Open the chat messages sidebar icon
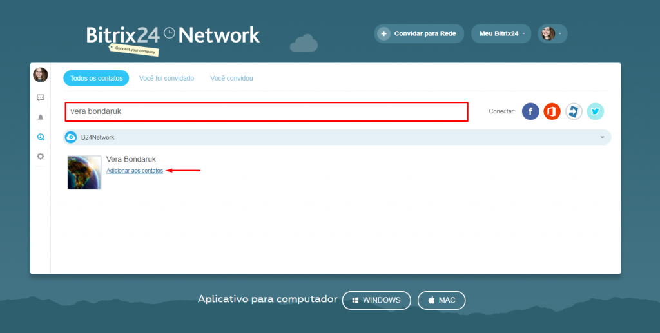 [41, 97]
